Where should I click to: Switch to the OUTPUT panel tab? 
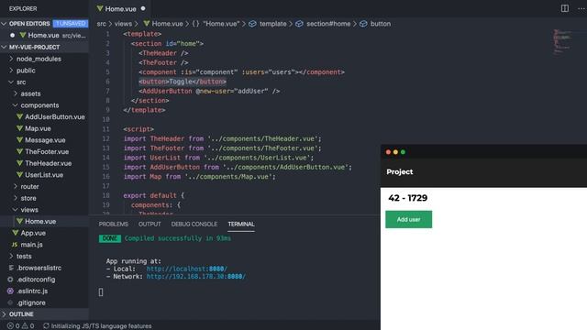pos(150,224)
